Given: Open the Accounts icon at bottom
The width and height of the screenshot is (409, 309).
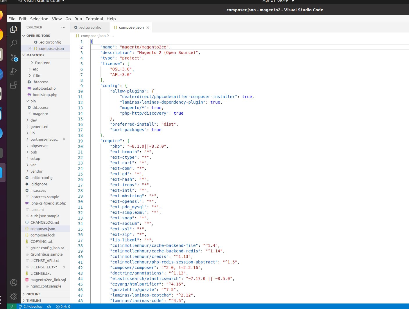Looking at the screenshot, I should coord(14,283).
